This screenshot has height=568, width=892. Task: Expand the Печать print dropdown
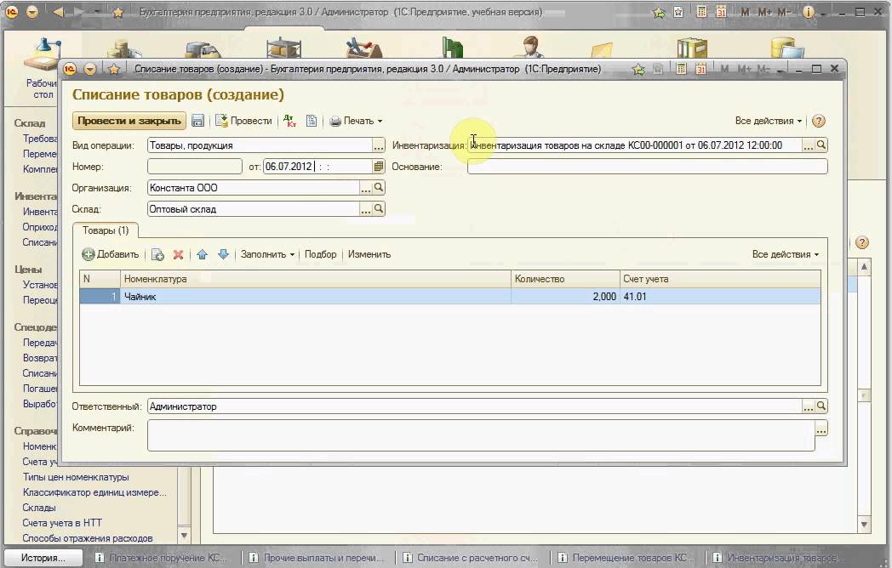point(356,121)
